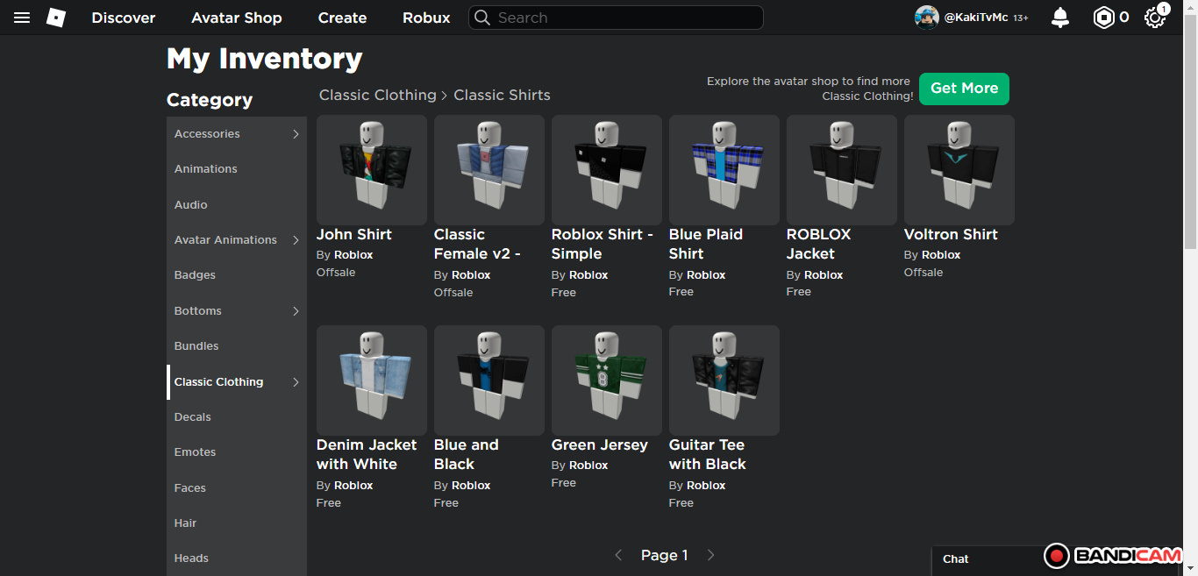This screenshot has height=576, width=1198.
Task: Expand the Bottoms category arrow
Action: (x=296, y=311)
